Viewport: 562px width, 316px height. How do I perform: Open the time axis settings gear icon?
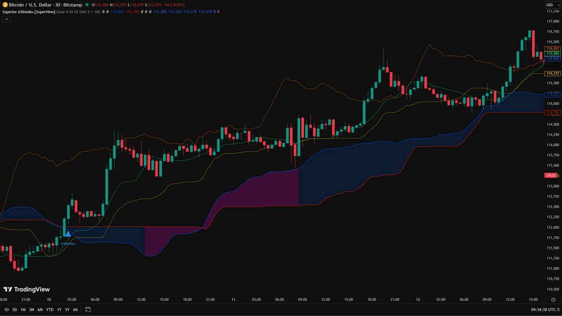[553, 300]
